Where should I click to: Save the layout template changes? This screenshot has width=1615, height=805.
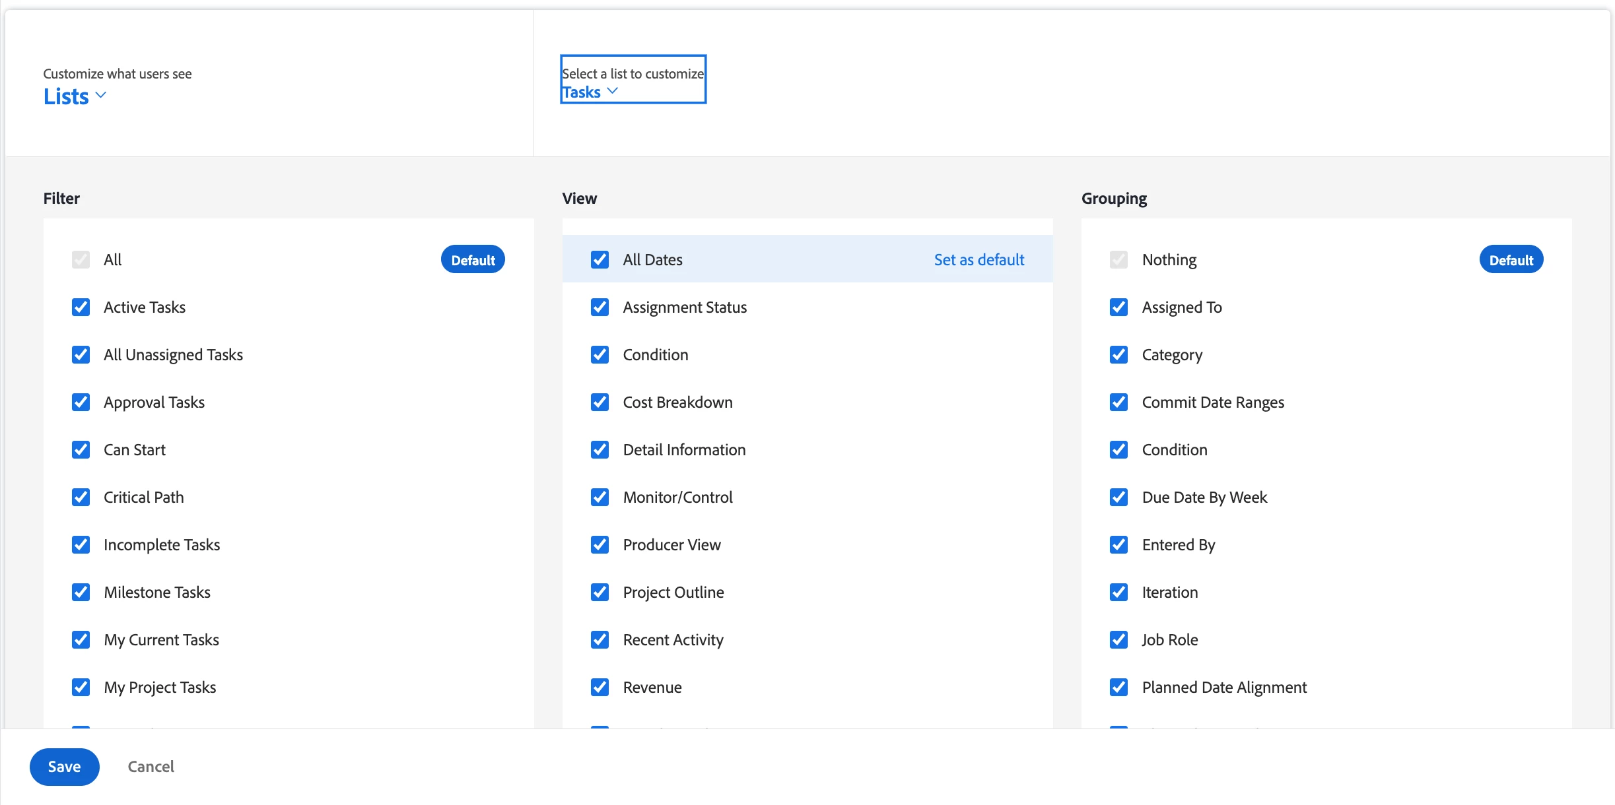64,767
